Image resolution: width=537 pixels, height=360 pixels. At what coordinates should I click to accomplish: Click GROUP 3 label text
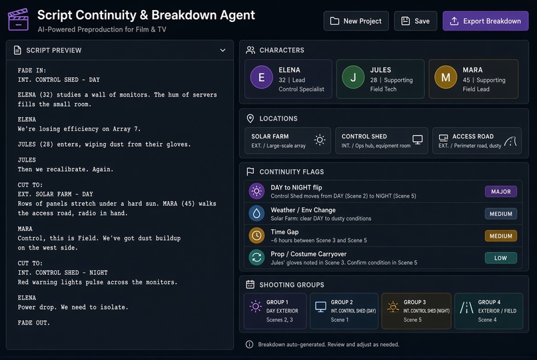coord(414,302)
